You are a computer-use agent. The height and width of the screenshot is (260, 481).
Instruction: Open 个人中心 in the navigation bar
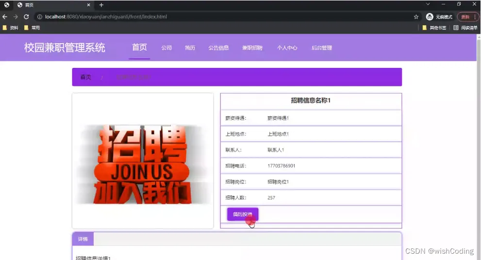tap(287, 48)
